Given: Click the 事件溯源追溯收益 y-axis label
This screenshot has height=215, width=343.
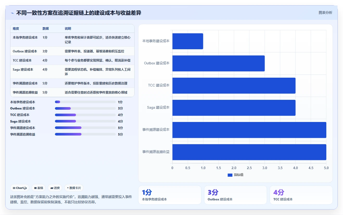Looking at the screenshot, I should point(156,152).
